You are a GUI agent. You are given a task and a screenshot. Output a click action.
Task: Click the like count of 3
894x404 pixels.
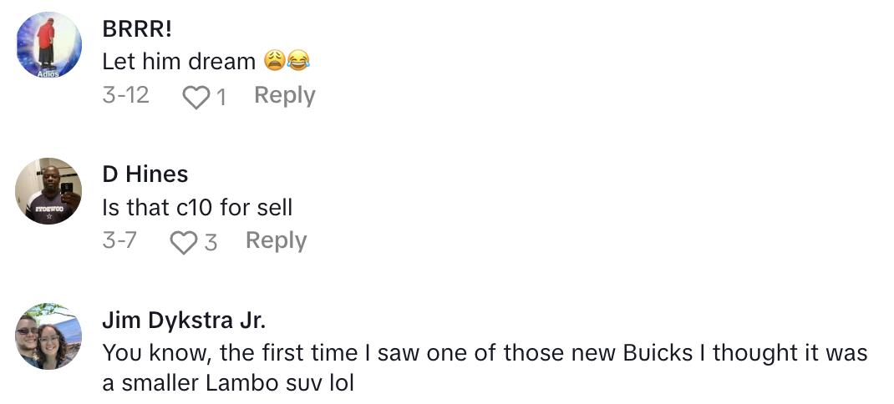click(x=211, y=243)
